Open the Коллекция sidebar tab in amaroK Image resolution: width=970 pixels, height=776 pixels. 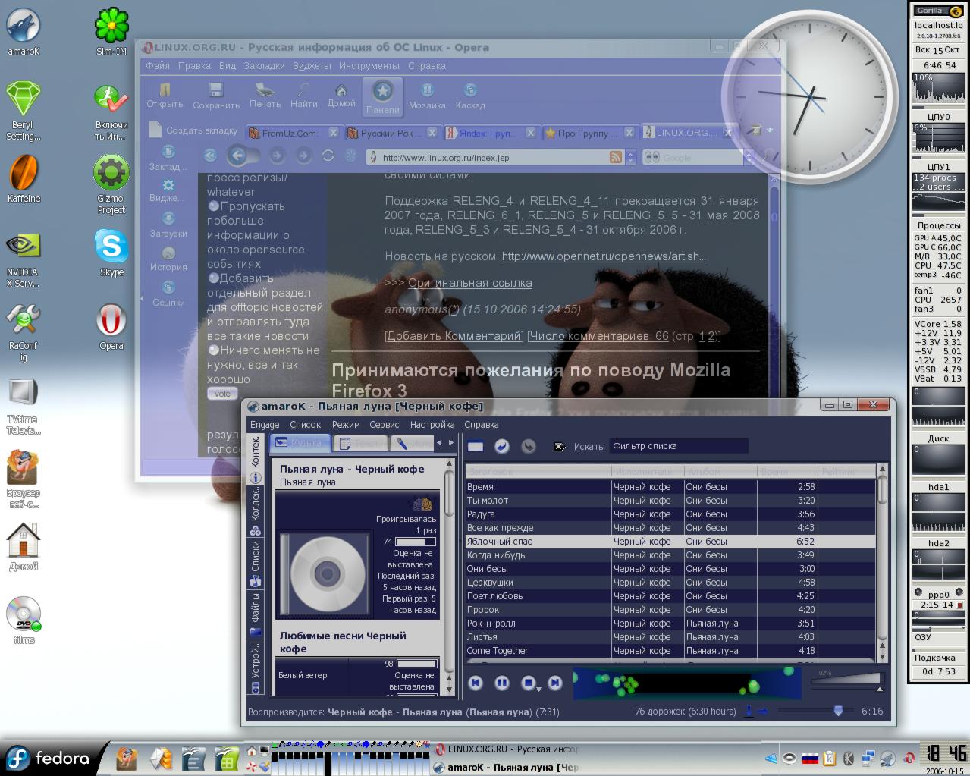tap(256, 511)
